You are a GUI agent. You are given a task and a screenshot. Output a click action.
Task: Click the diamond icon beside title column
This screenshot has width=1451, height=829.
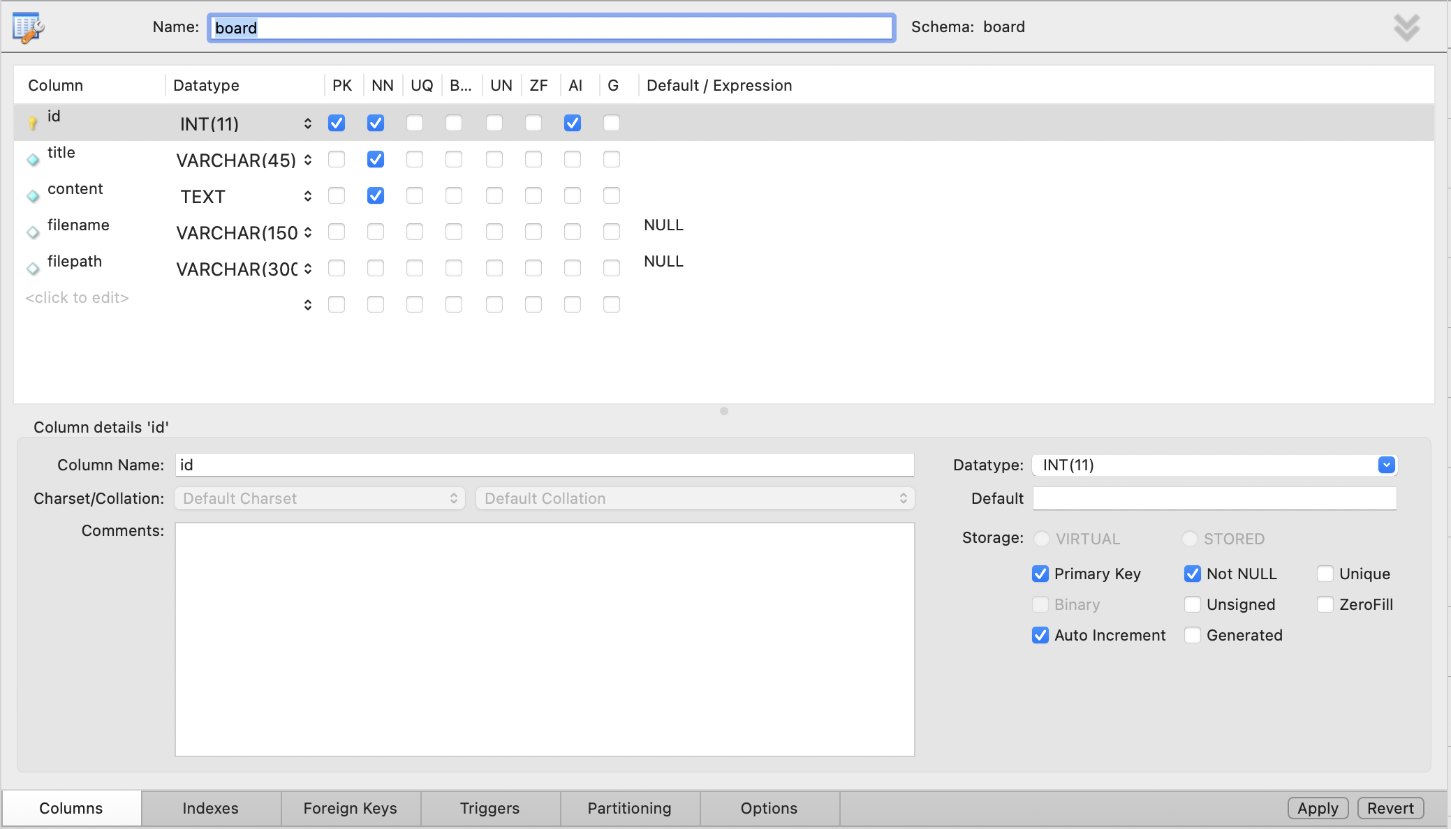tap(33, 160)
